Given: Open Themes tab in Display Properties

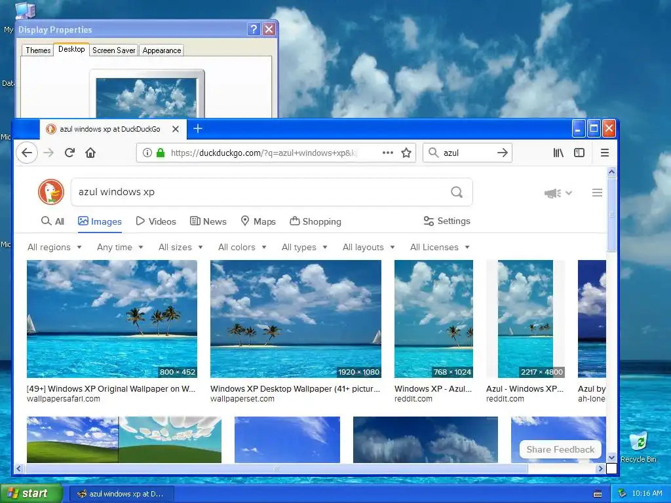Looking at the screenshot, I should coord(37,50).
